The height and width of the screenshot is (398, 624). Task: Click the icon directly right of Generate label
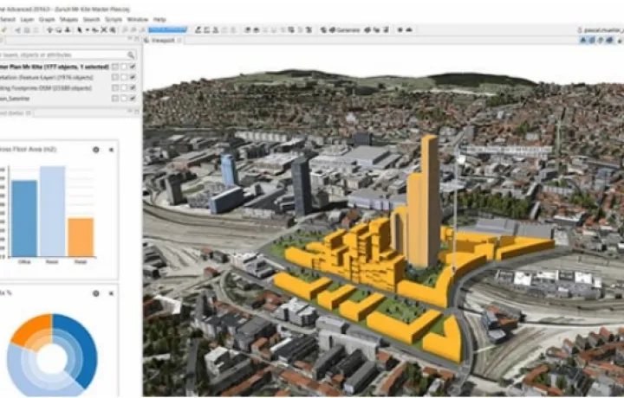click(x=367, y=29)
